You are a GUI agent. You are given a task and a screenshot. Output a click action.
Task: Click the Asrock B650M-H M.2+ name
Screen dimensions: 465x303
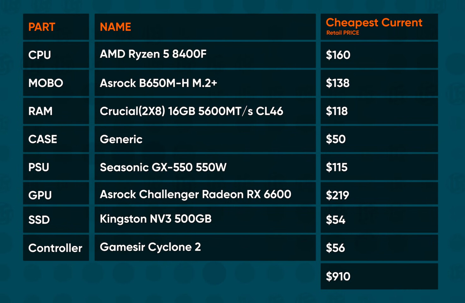click(x=158, y=83)
